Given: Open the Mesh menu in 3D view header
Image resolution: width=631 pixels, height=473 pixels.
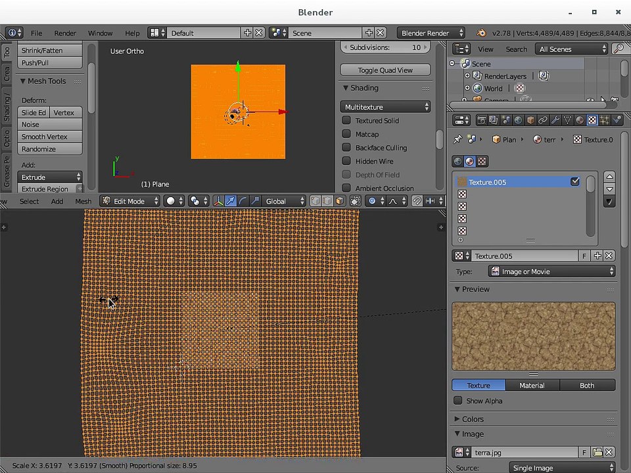Looking at the screenshot, I should (83, 201).
